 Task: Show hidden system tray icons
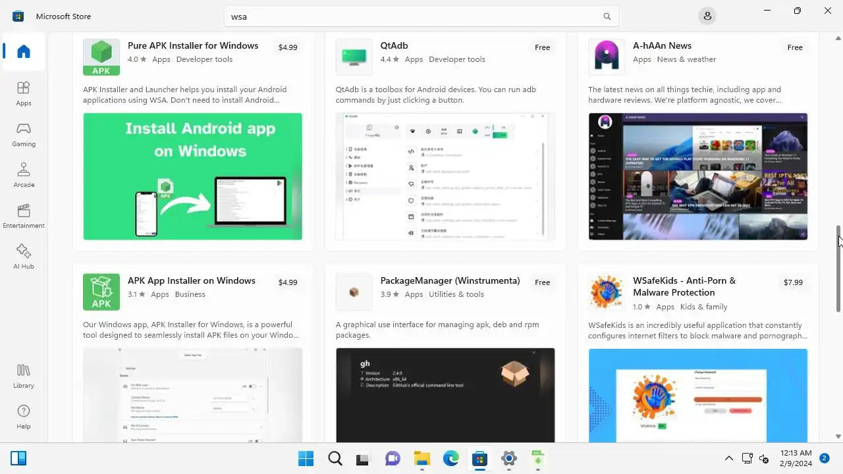[729, 458]
